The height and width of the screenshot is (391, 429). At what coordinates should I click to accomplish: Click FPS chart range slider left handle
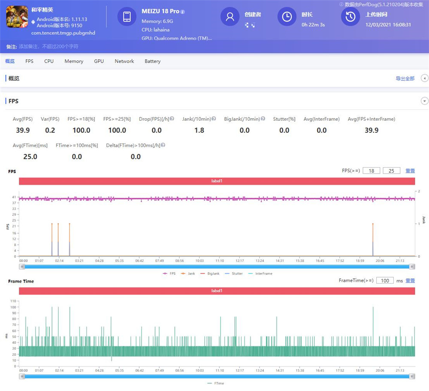22,266
